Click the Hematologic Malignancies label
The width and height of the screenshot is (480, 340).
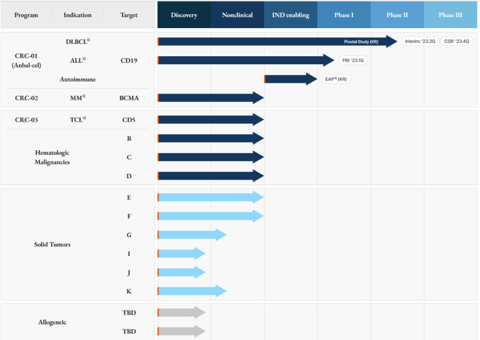[x=52, y=158]
